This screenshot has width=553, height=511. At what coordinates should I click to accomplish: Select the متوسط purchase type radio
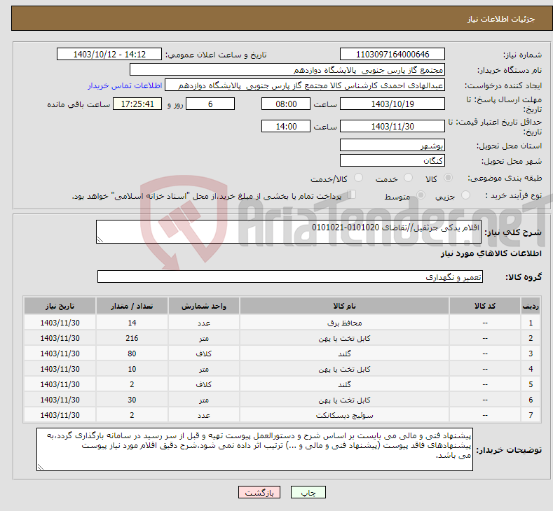click(421, 195)
